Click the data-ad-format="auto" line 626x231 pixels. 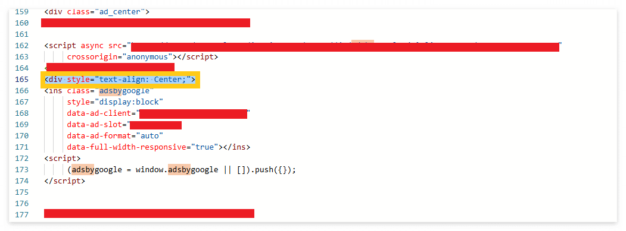[115, 136]
